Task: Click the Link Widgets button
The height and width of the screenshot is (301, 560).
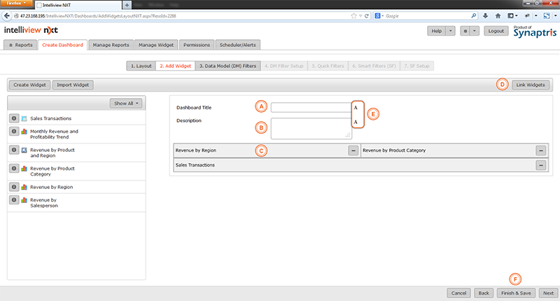Action: click(x=531, y=85)
